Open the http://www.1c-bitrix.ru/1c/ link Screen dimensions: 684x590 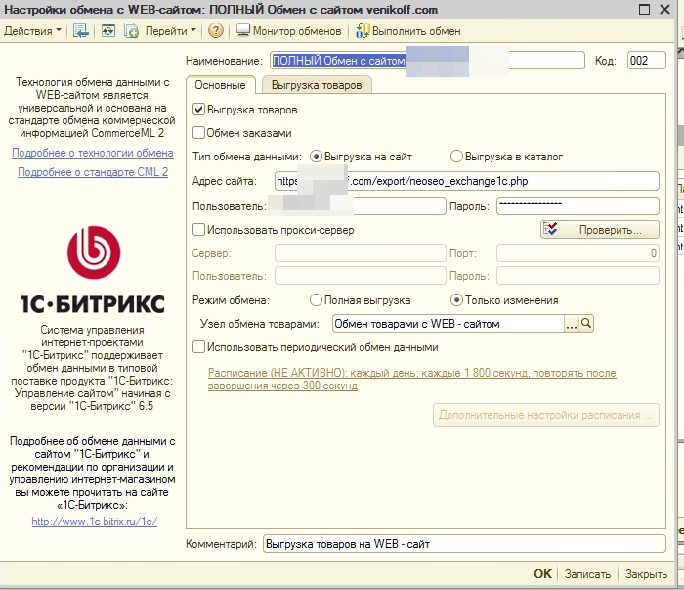[x=94, y=522]
